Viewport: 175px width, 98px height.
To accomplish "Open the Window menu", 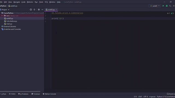I will click(52, 2).
